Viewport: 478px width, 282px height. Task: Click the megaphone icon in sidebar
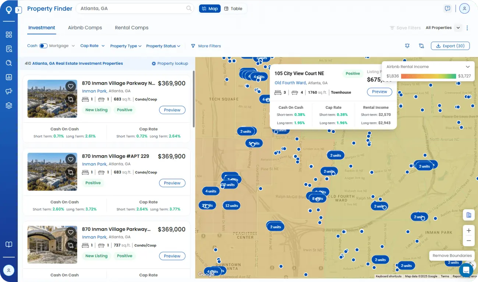click(x=9, y=92)
